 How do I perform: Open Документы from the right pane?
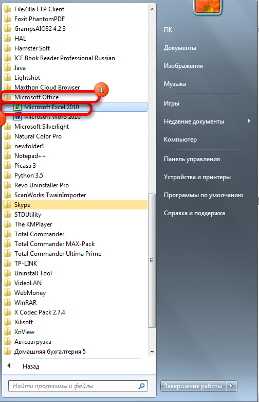pyautogui.click(x=180, y=48)
